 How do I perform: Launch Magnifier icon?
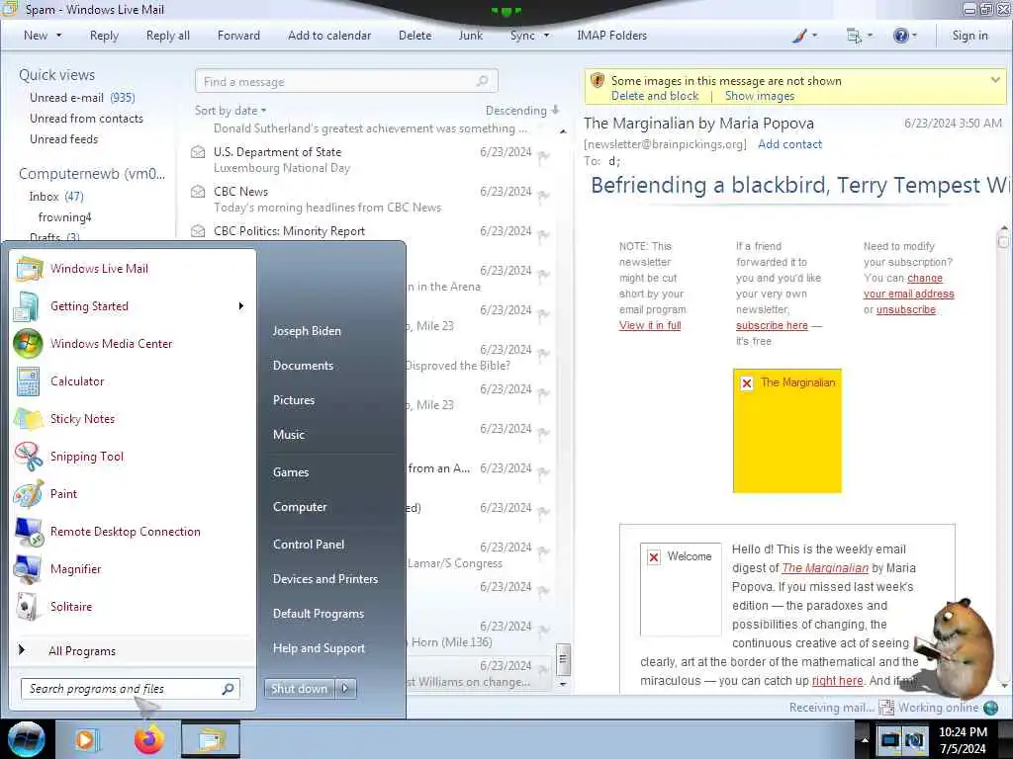(x=29, y=568)
